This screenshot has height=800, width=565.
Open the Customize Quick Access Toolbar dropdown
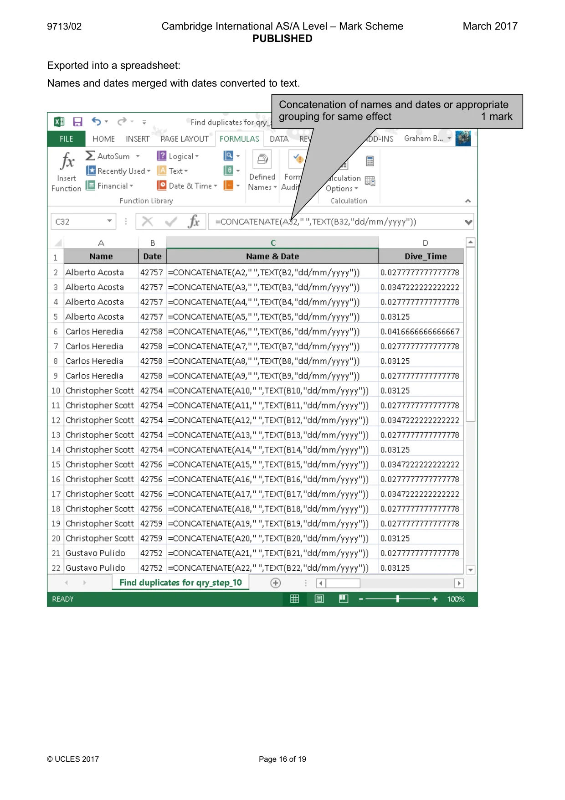tap(144, 122)
